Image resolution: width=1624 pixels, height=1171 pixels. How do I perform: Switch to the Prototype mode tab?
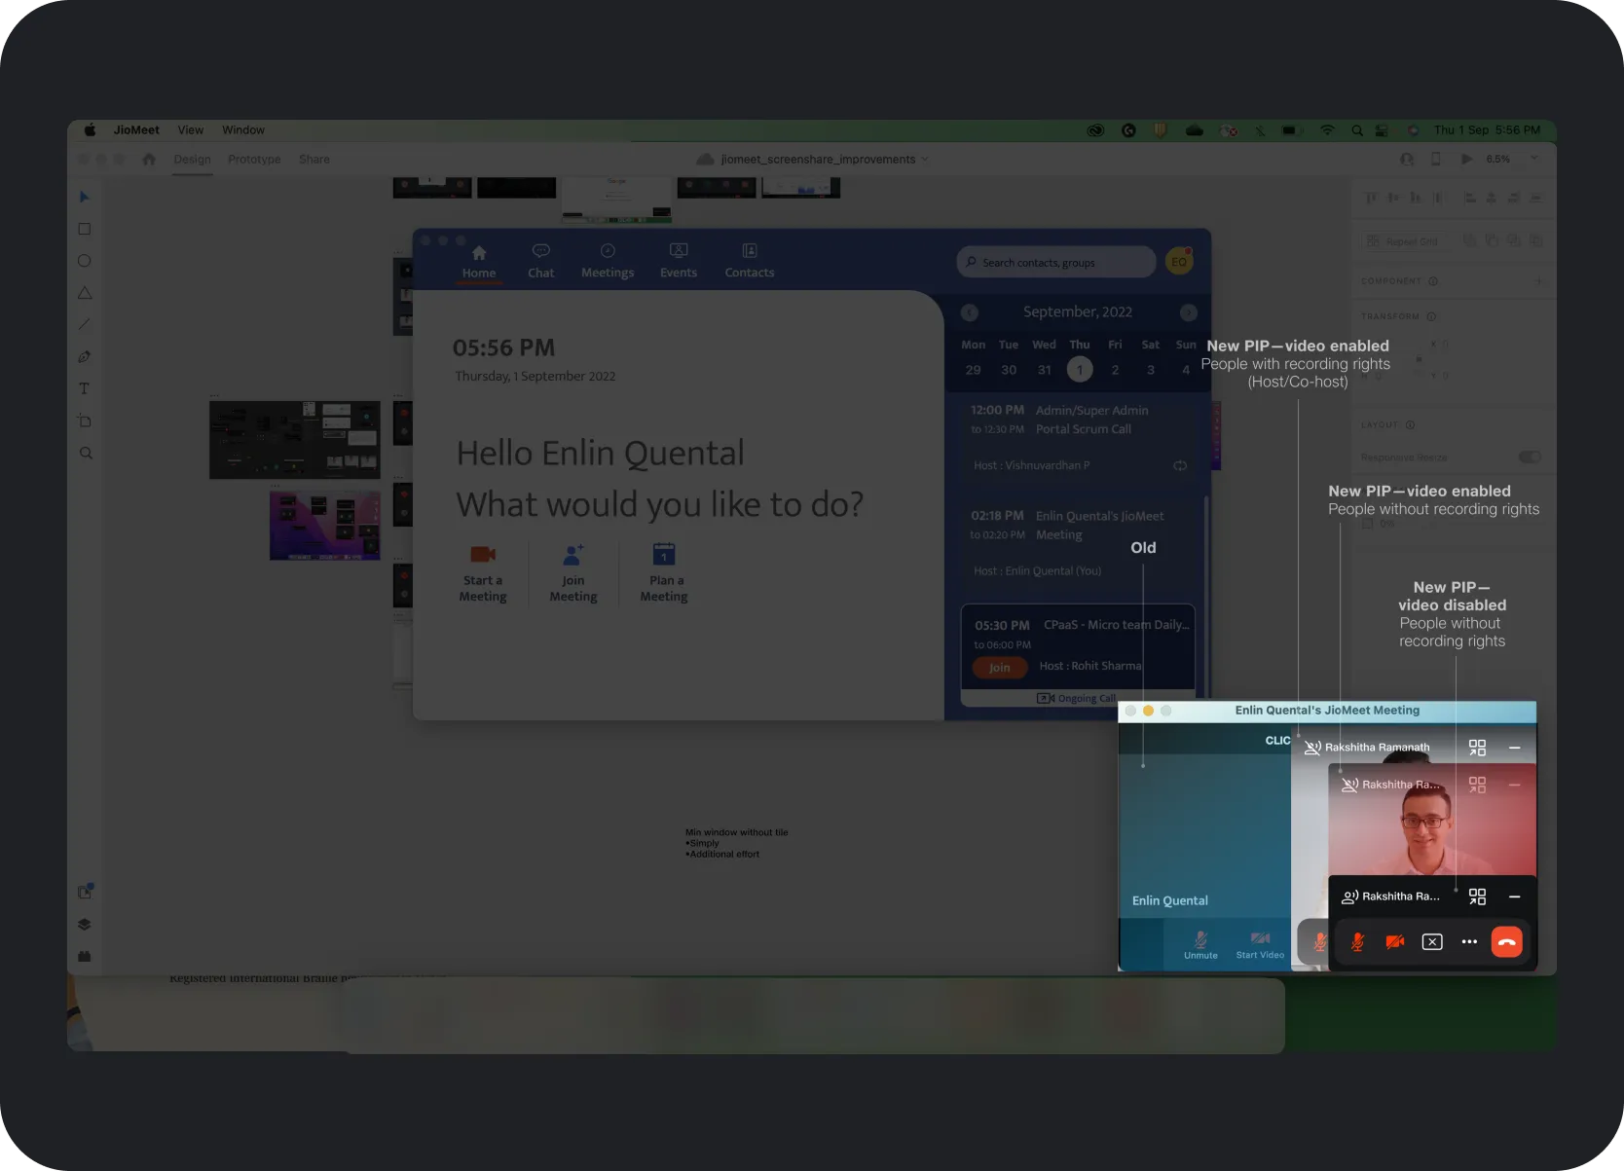[x=254, y=159]
